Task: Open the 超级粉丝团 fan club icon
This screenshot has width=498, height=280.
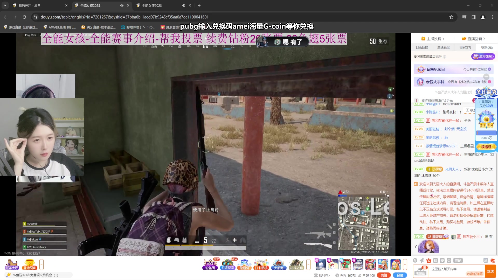Action: coord(210,264)
